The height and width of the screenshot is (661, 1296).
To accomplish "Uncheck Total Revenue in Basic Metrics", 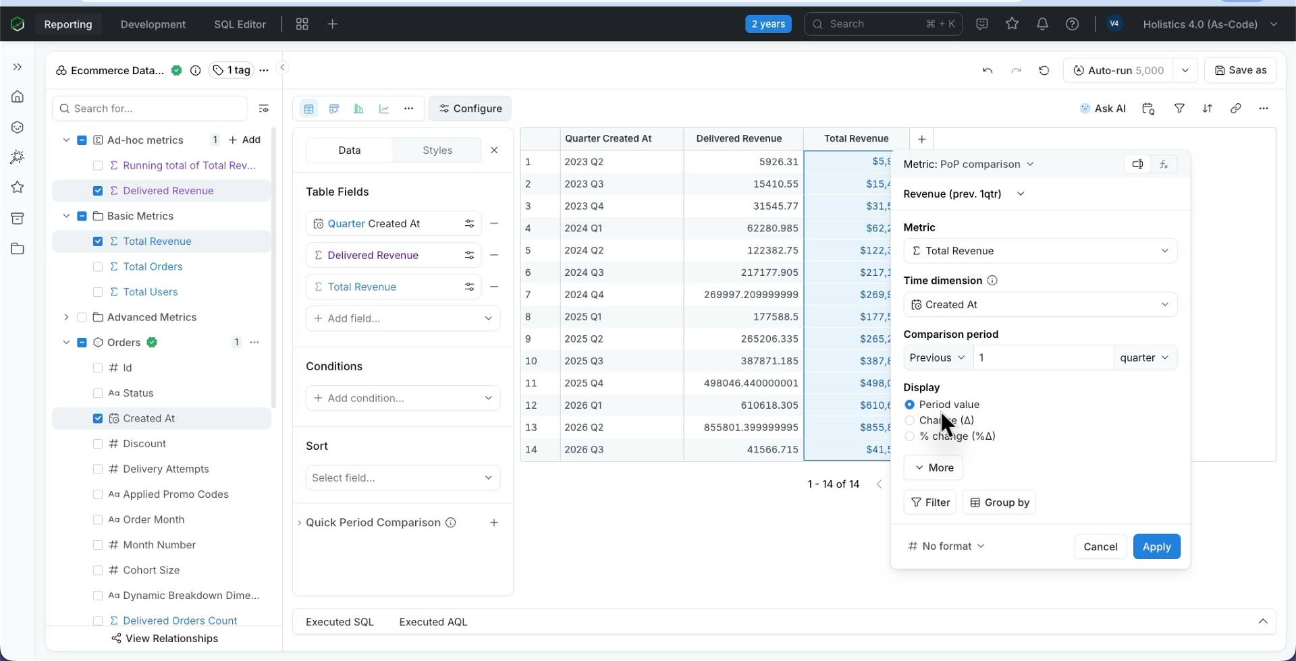I will tap(98, 241).
